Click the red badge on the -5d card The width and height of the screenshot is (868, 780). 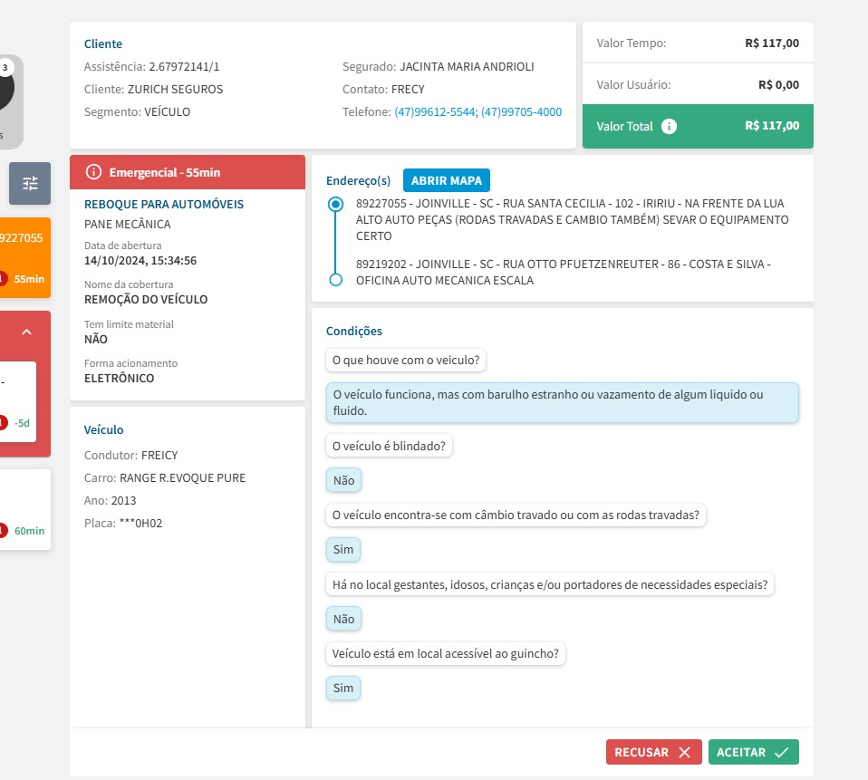click(3, 422)
